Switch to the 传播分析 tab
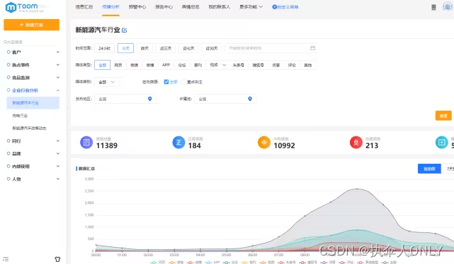454x264 pixels. click(x=110, y=7)
